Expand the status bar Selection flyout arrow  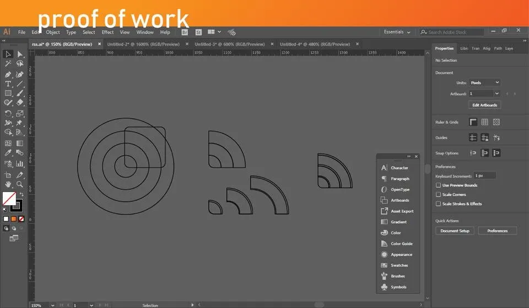(x=192, y=305)
